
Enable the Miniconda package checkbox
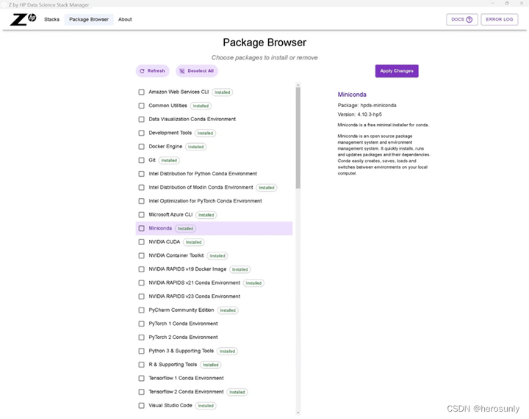[x=142, y=228]
